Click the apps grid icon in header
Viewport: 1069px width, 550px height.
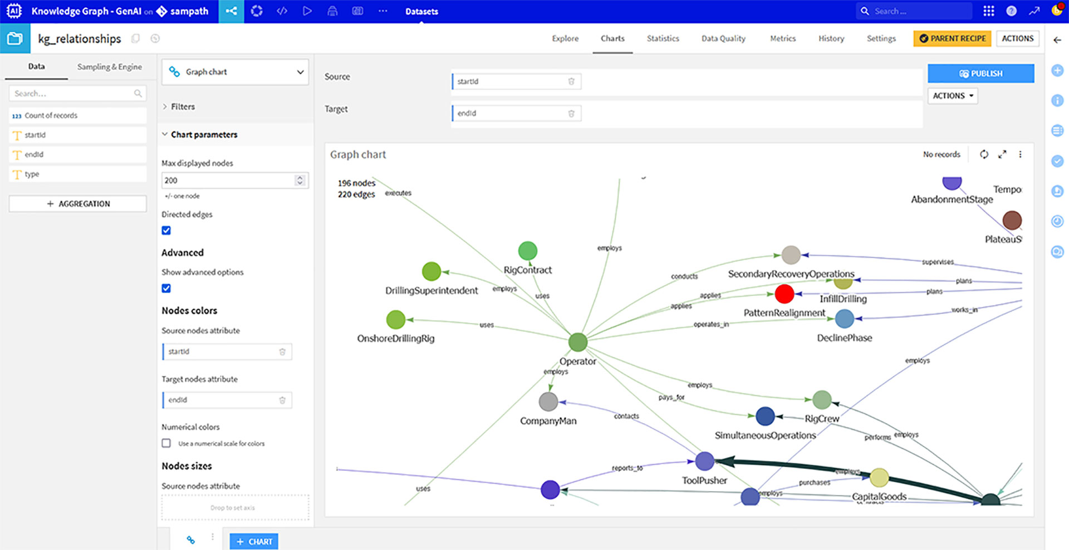[x=988, y=11]
